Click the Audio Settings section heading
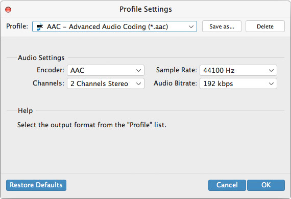This screenshot has width=291, height=199. click(x=41, y=58)
